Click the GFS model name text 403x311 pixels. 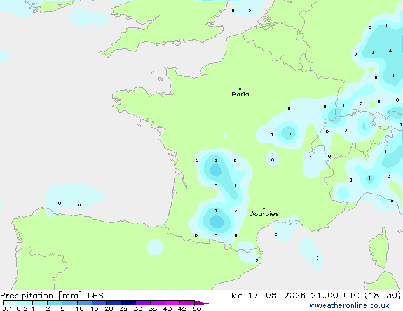point(95,296)
